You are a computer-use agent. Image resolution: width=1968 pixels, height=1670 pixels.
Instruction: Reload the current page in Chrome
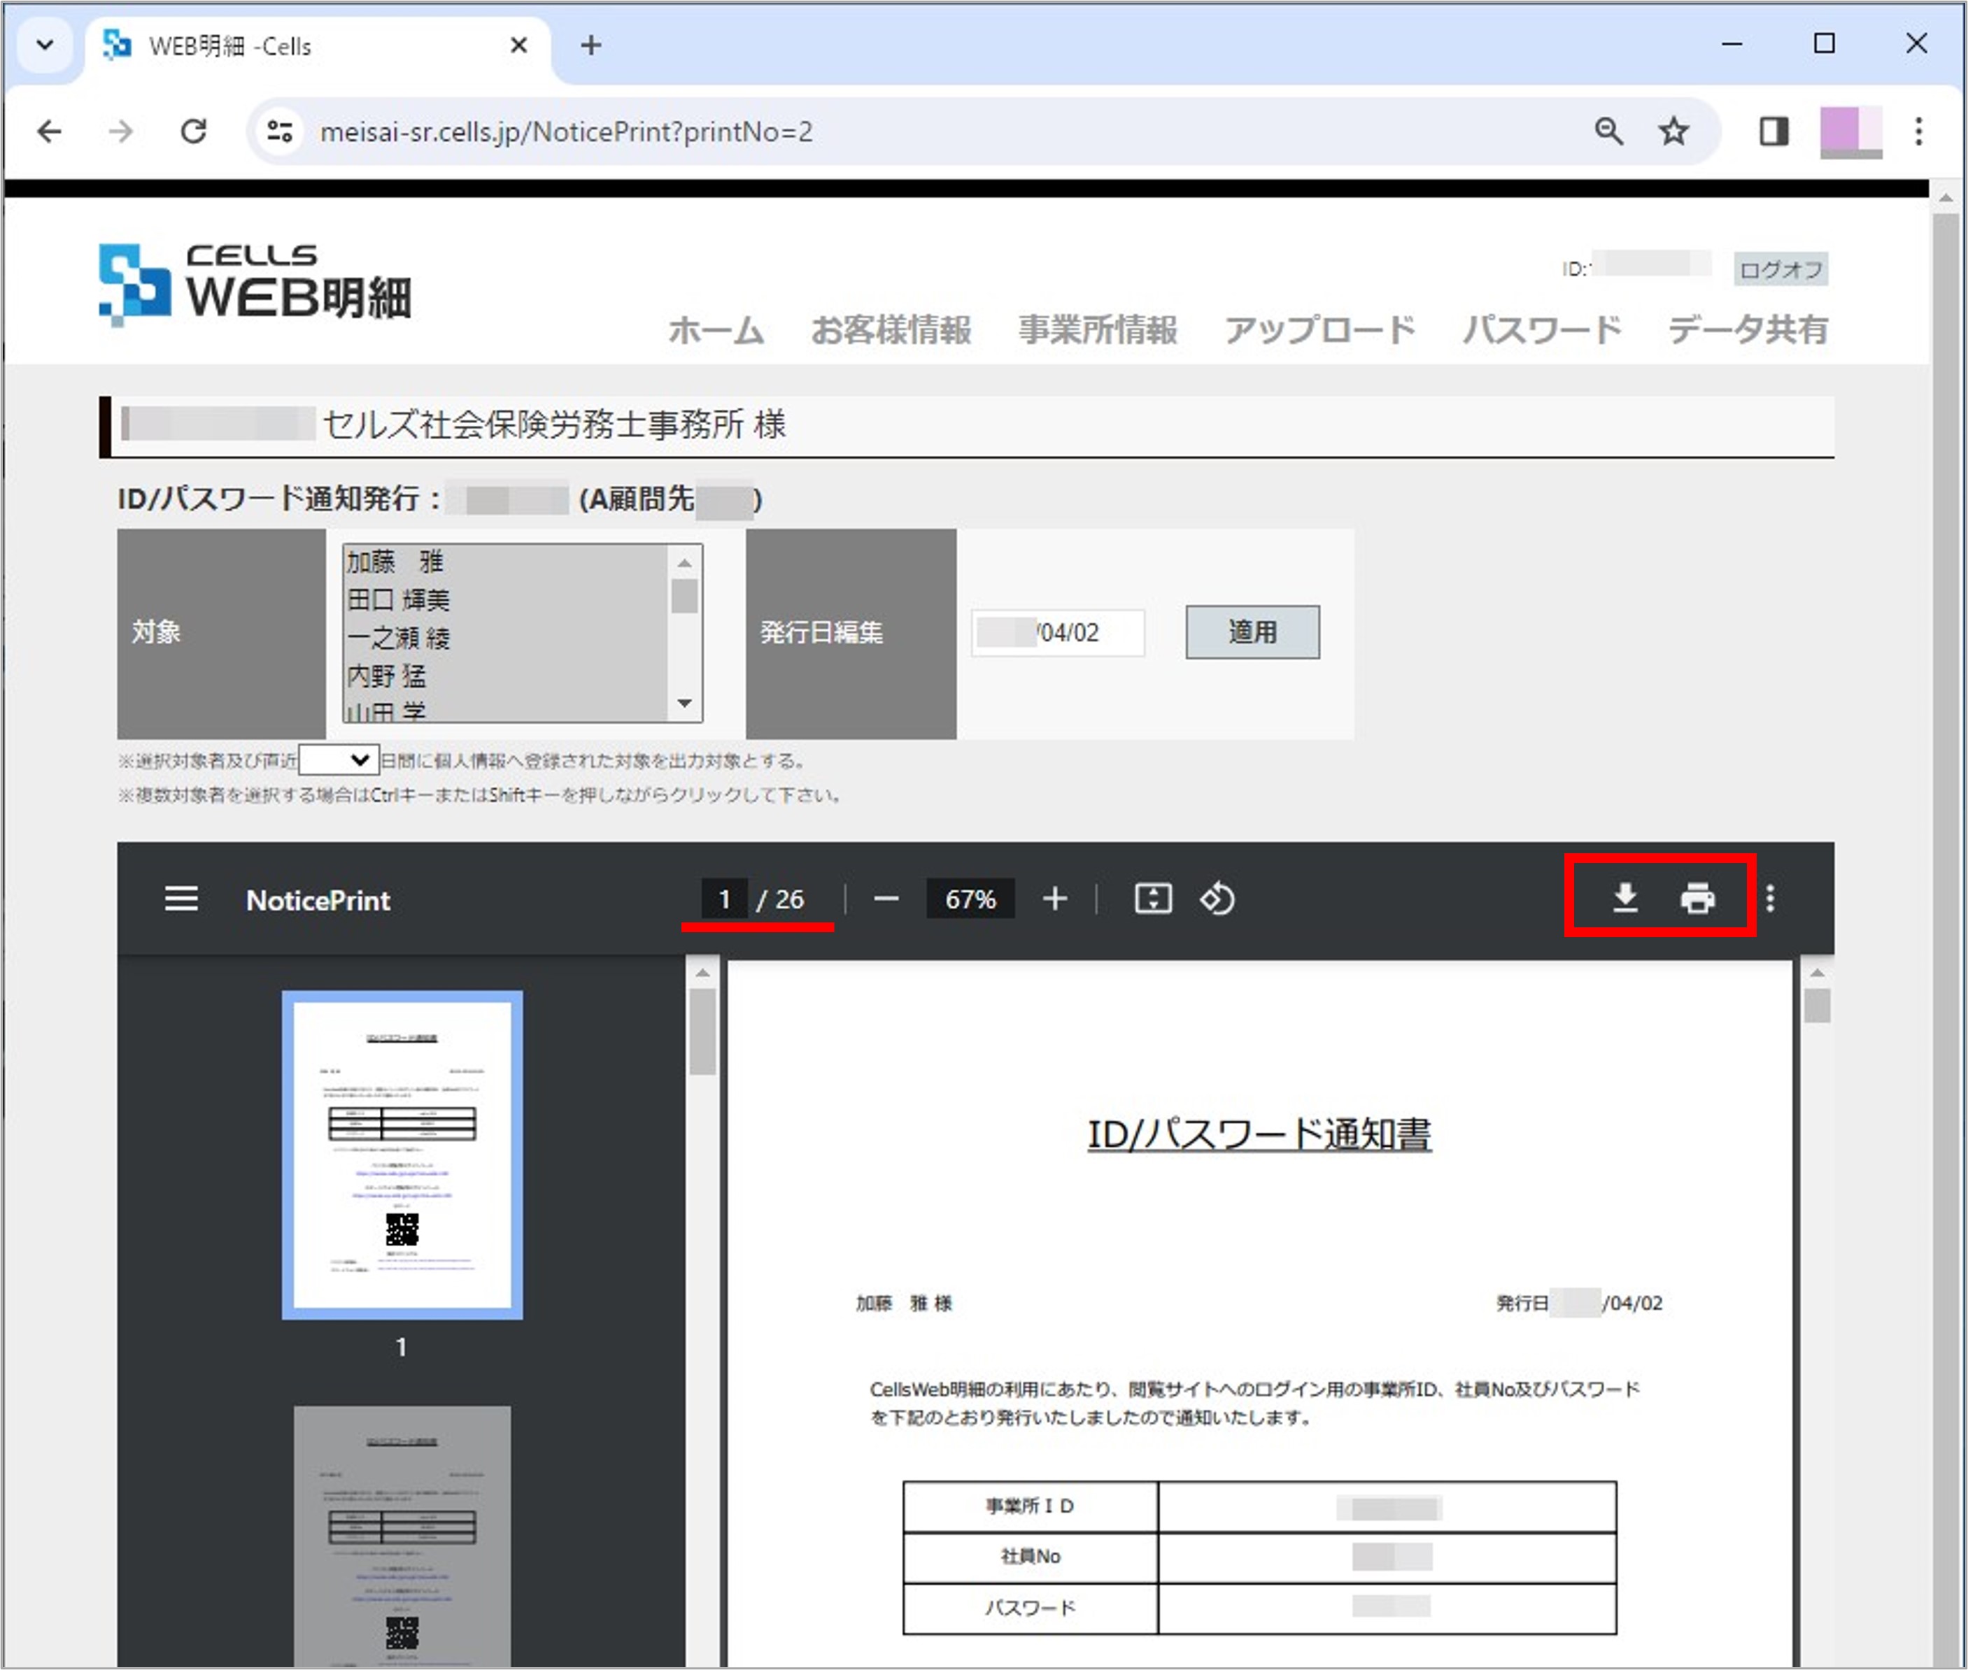click(193, 131)
